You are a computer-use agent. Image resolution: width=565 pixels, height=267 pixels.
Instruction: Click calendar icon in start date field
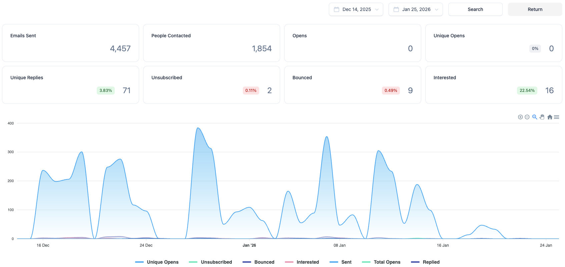point(337,9)
